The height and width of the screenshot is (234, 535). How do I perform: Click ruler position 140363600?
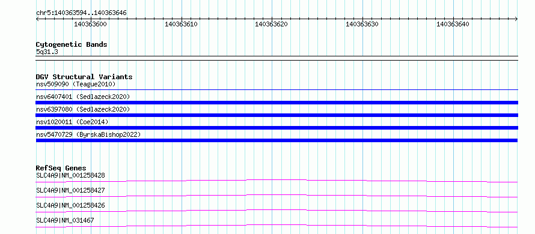(90, 24)
